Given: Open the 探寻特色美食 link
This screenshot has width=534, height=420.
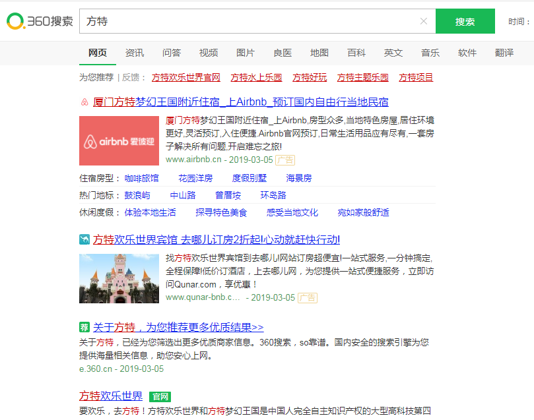Looking at the screenshot, I should pos(221,212).
